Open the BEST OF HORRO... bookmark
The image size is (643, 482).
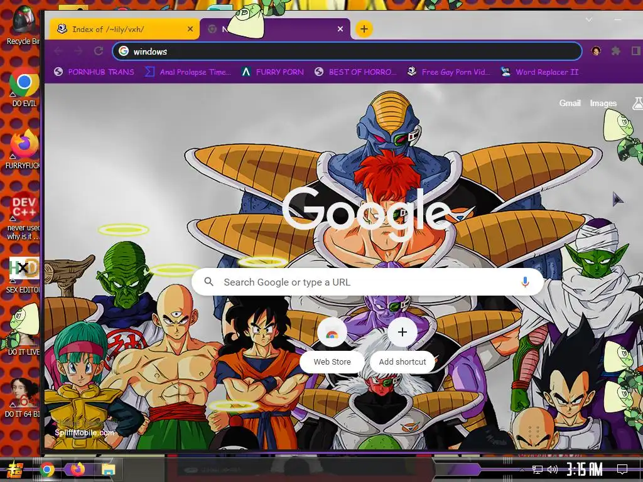[355, 72]
